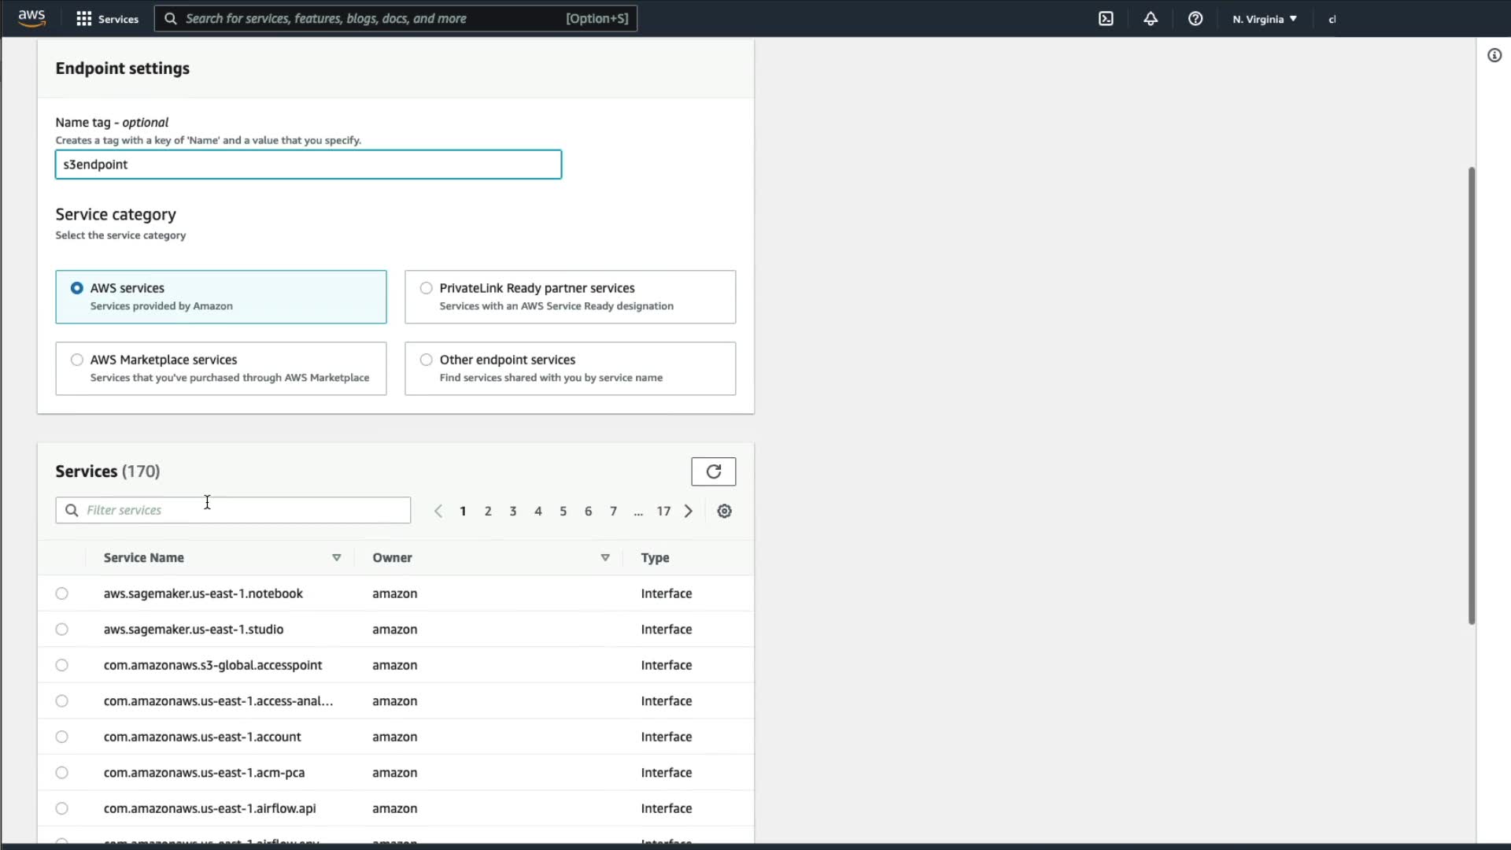Image resolution: width=1511 pixels, height=850 pixels.
Task: Click the page vertical scrollbar
Action: pyautogui.click(x=1471, y=394)
